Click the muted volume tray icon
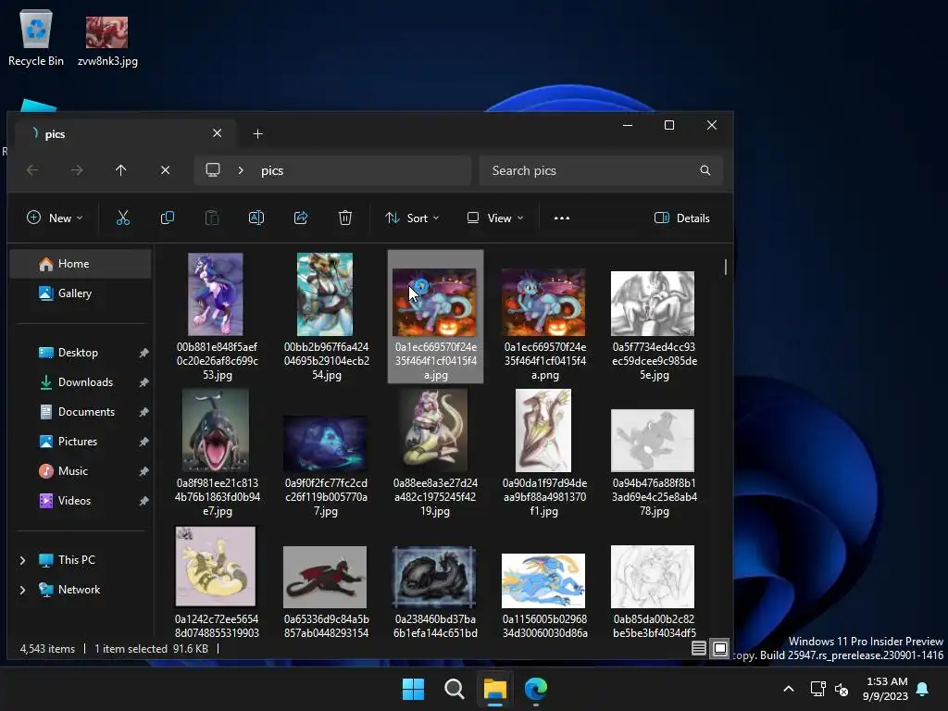 842,689
